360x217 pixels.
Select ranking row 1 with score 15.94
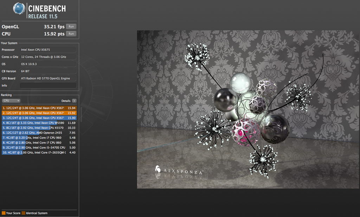(39, 108)
